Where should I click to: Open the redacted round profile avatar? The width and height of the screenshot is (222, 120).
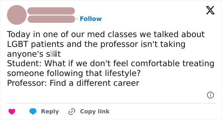click(17, 15)
